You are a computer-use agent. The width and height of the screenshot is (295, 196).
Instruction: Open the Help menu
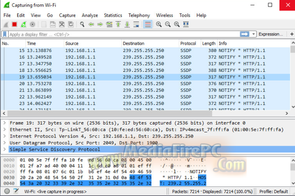[201, 16]
